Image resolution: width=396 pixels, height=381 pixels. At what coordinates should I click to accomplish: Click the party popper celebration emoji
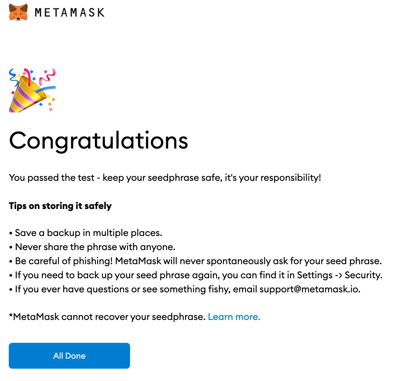[32, 90]
